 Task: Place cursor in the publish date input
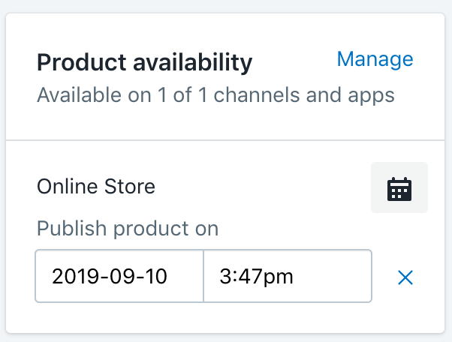(119, 277)
